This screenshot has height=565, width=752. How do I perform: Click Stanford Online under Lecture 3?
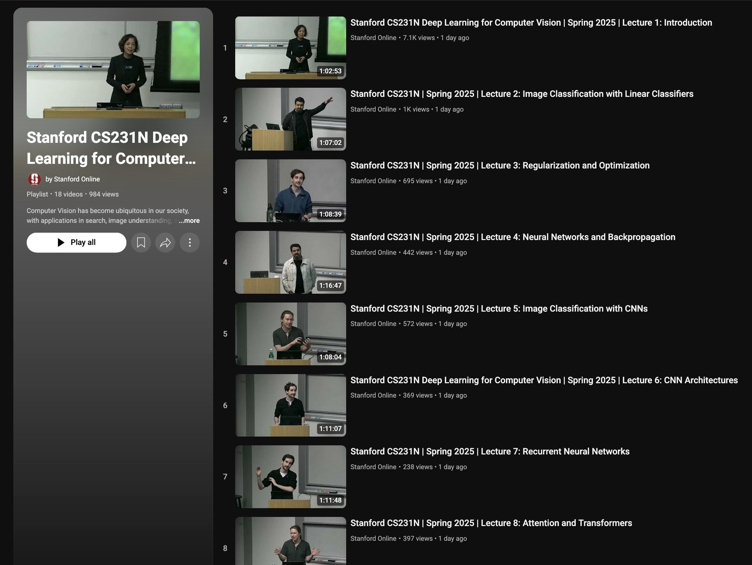pos(373,181)
